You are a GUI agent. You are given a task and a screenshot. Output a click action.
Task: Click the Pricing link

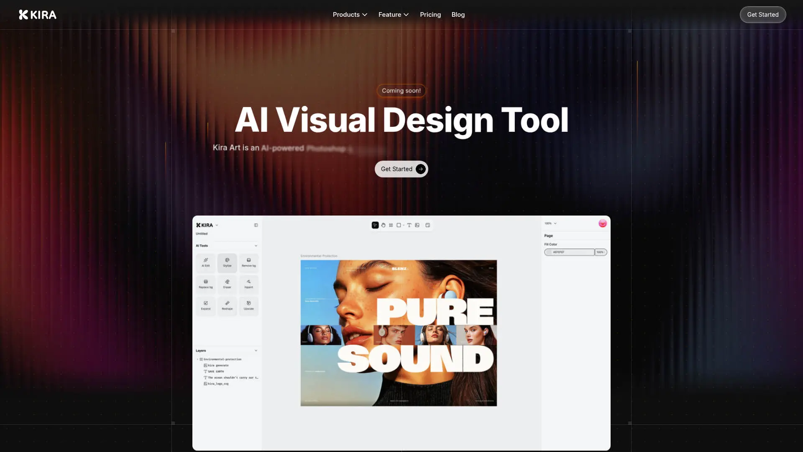(430, 15)
